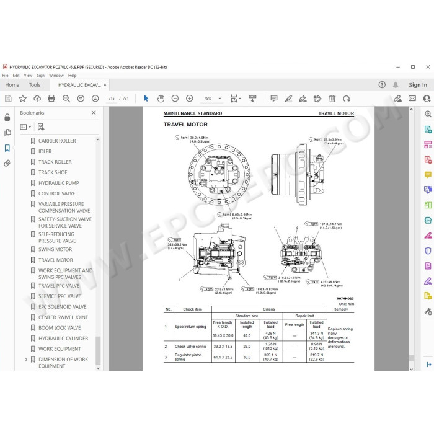Find current bookmark icon
Viewport: 434px width, 434px height.
41,127
